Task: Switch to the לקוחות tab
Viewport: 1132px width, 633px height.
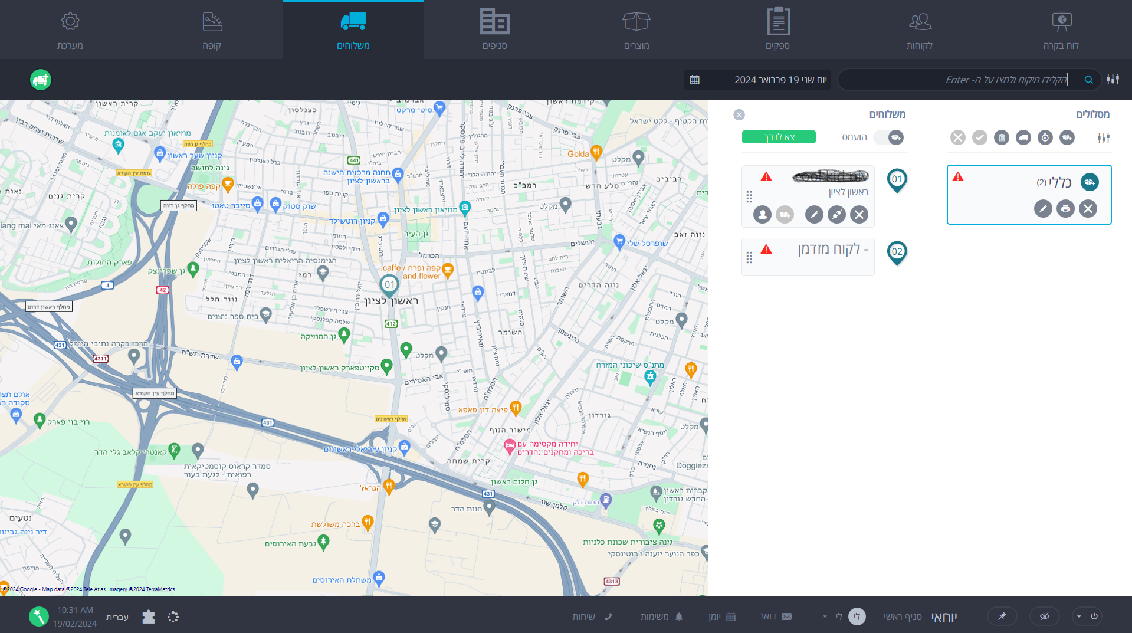Action: 919,29
